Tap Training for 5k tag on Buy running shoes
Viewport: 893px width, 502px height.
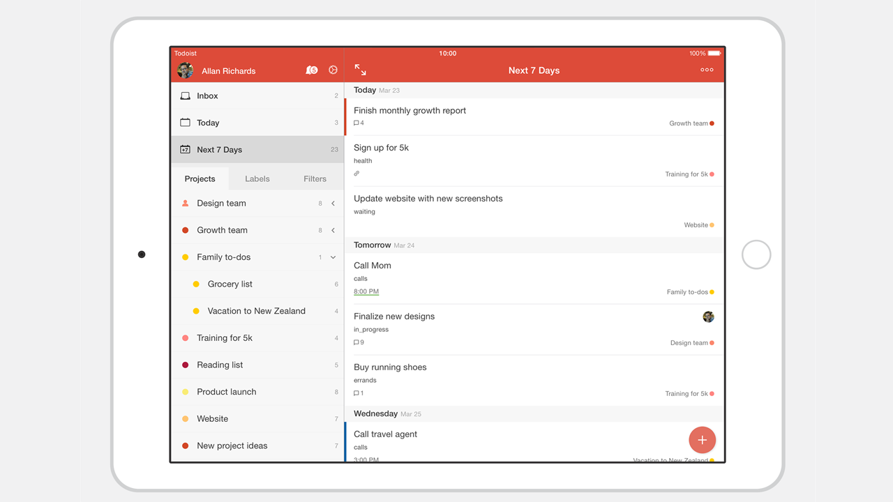689,394
